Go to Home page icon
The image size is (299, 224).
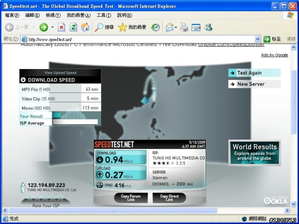[x=85, y=27]
